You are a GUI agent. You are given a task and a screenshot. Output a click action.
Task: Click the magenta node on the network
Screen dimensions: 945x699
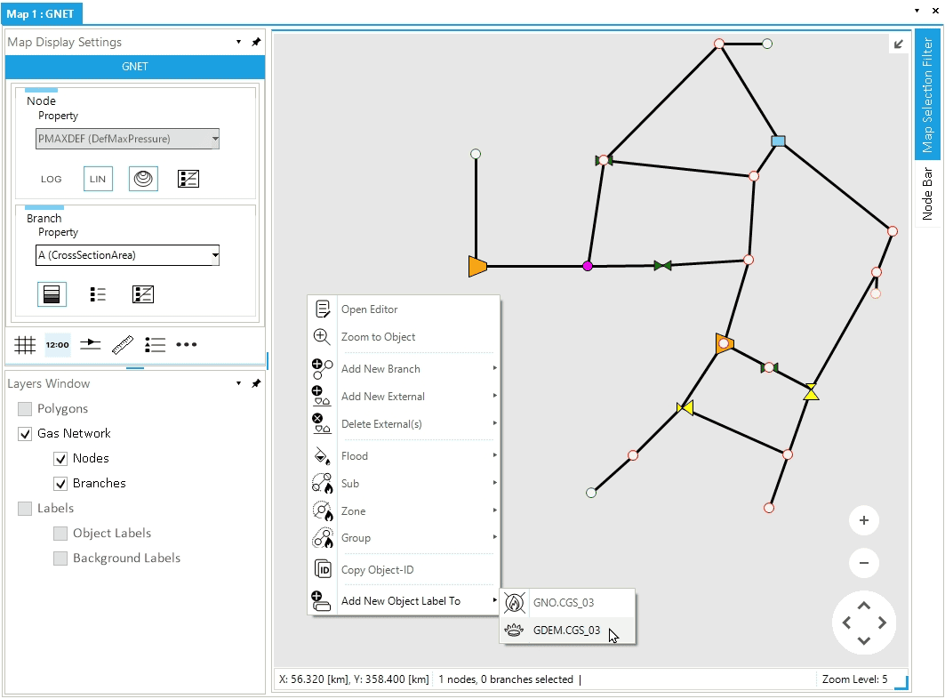click(x=587, y=266)
